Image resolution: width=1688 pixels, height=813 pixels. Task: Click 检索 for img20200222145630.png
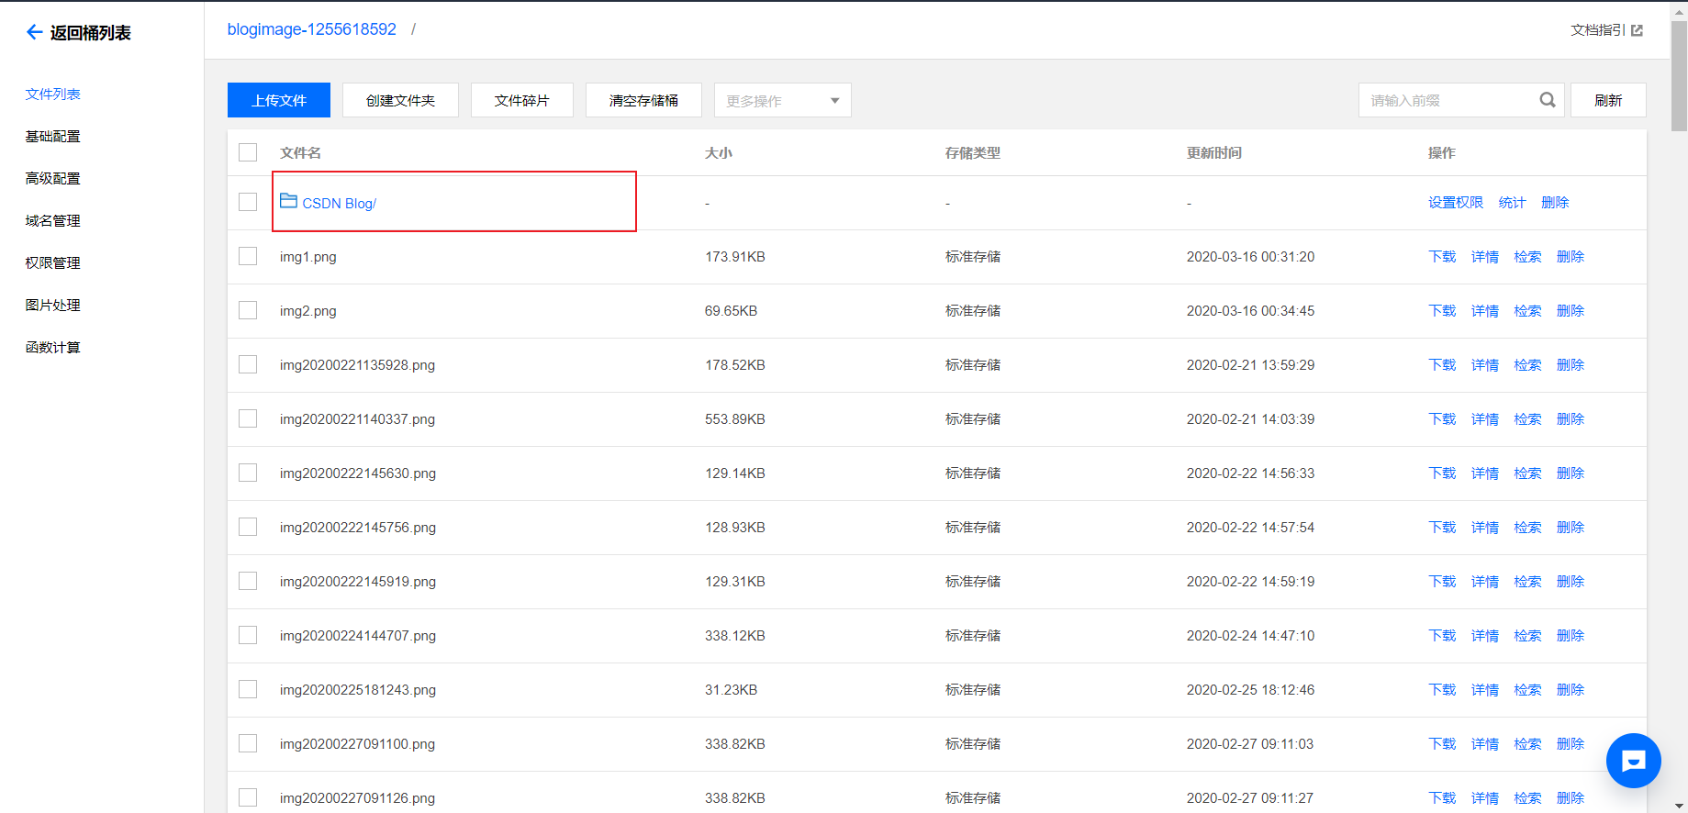coord(1527,473)
